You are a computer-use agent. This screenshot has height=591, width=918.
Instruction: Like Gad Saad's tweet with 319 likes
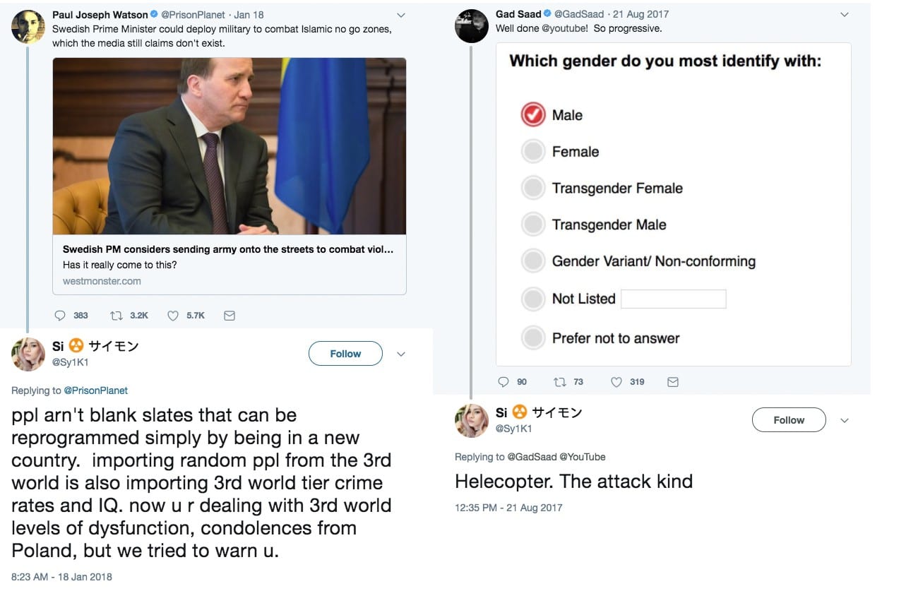[x=616, y=382]
